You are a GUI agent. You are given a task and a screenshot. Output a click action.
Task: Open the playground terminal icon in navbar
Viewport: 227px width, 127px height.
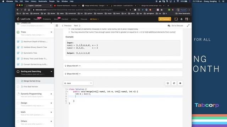pyautogui.click(x=176, y=19)
